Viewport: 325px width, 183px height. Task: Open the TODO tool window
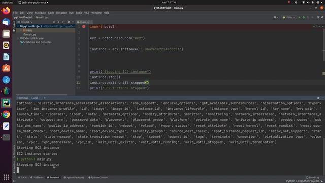coord(22,177)
